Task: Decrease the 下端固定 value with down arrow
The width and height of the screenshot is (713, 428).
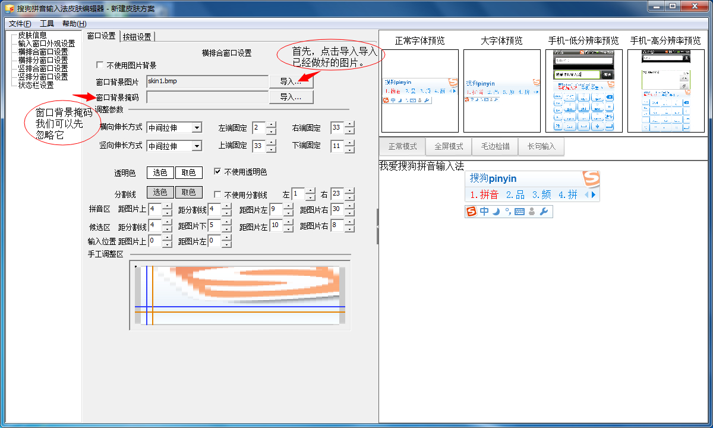Action: [x=349, y=149]
